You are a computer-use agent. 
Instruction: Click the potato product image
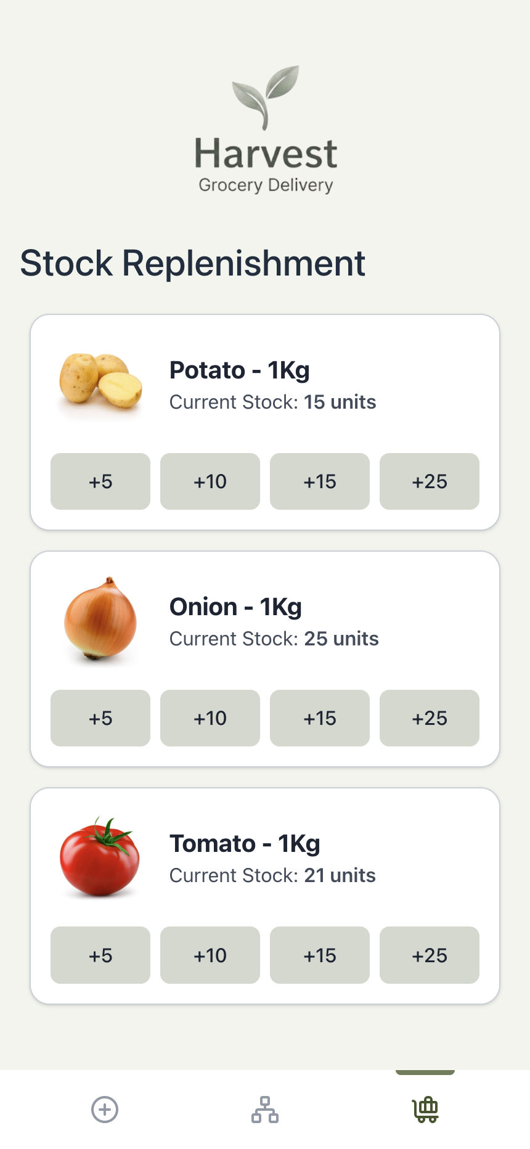coord(100,382)
